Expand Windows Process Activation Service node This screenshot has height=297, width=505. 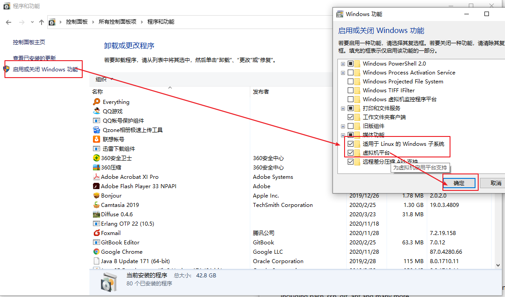pyautogui.click(x=343, y=73)
